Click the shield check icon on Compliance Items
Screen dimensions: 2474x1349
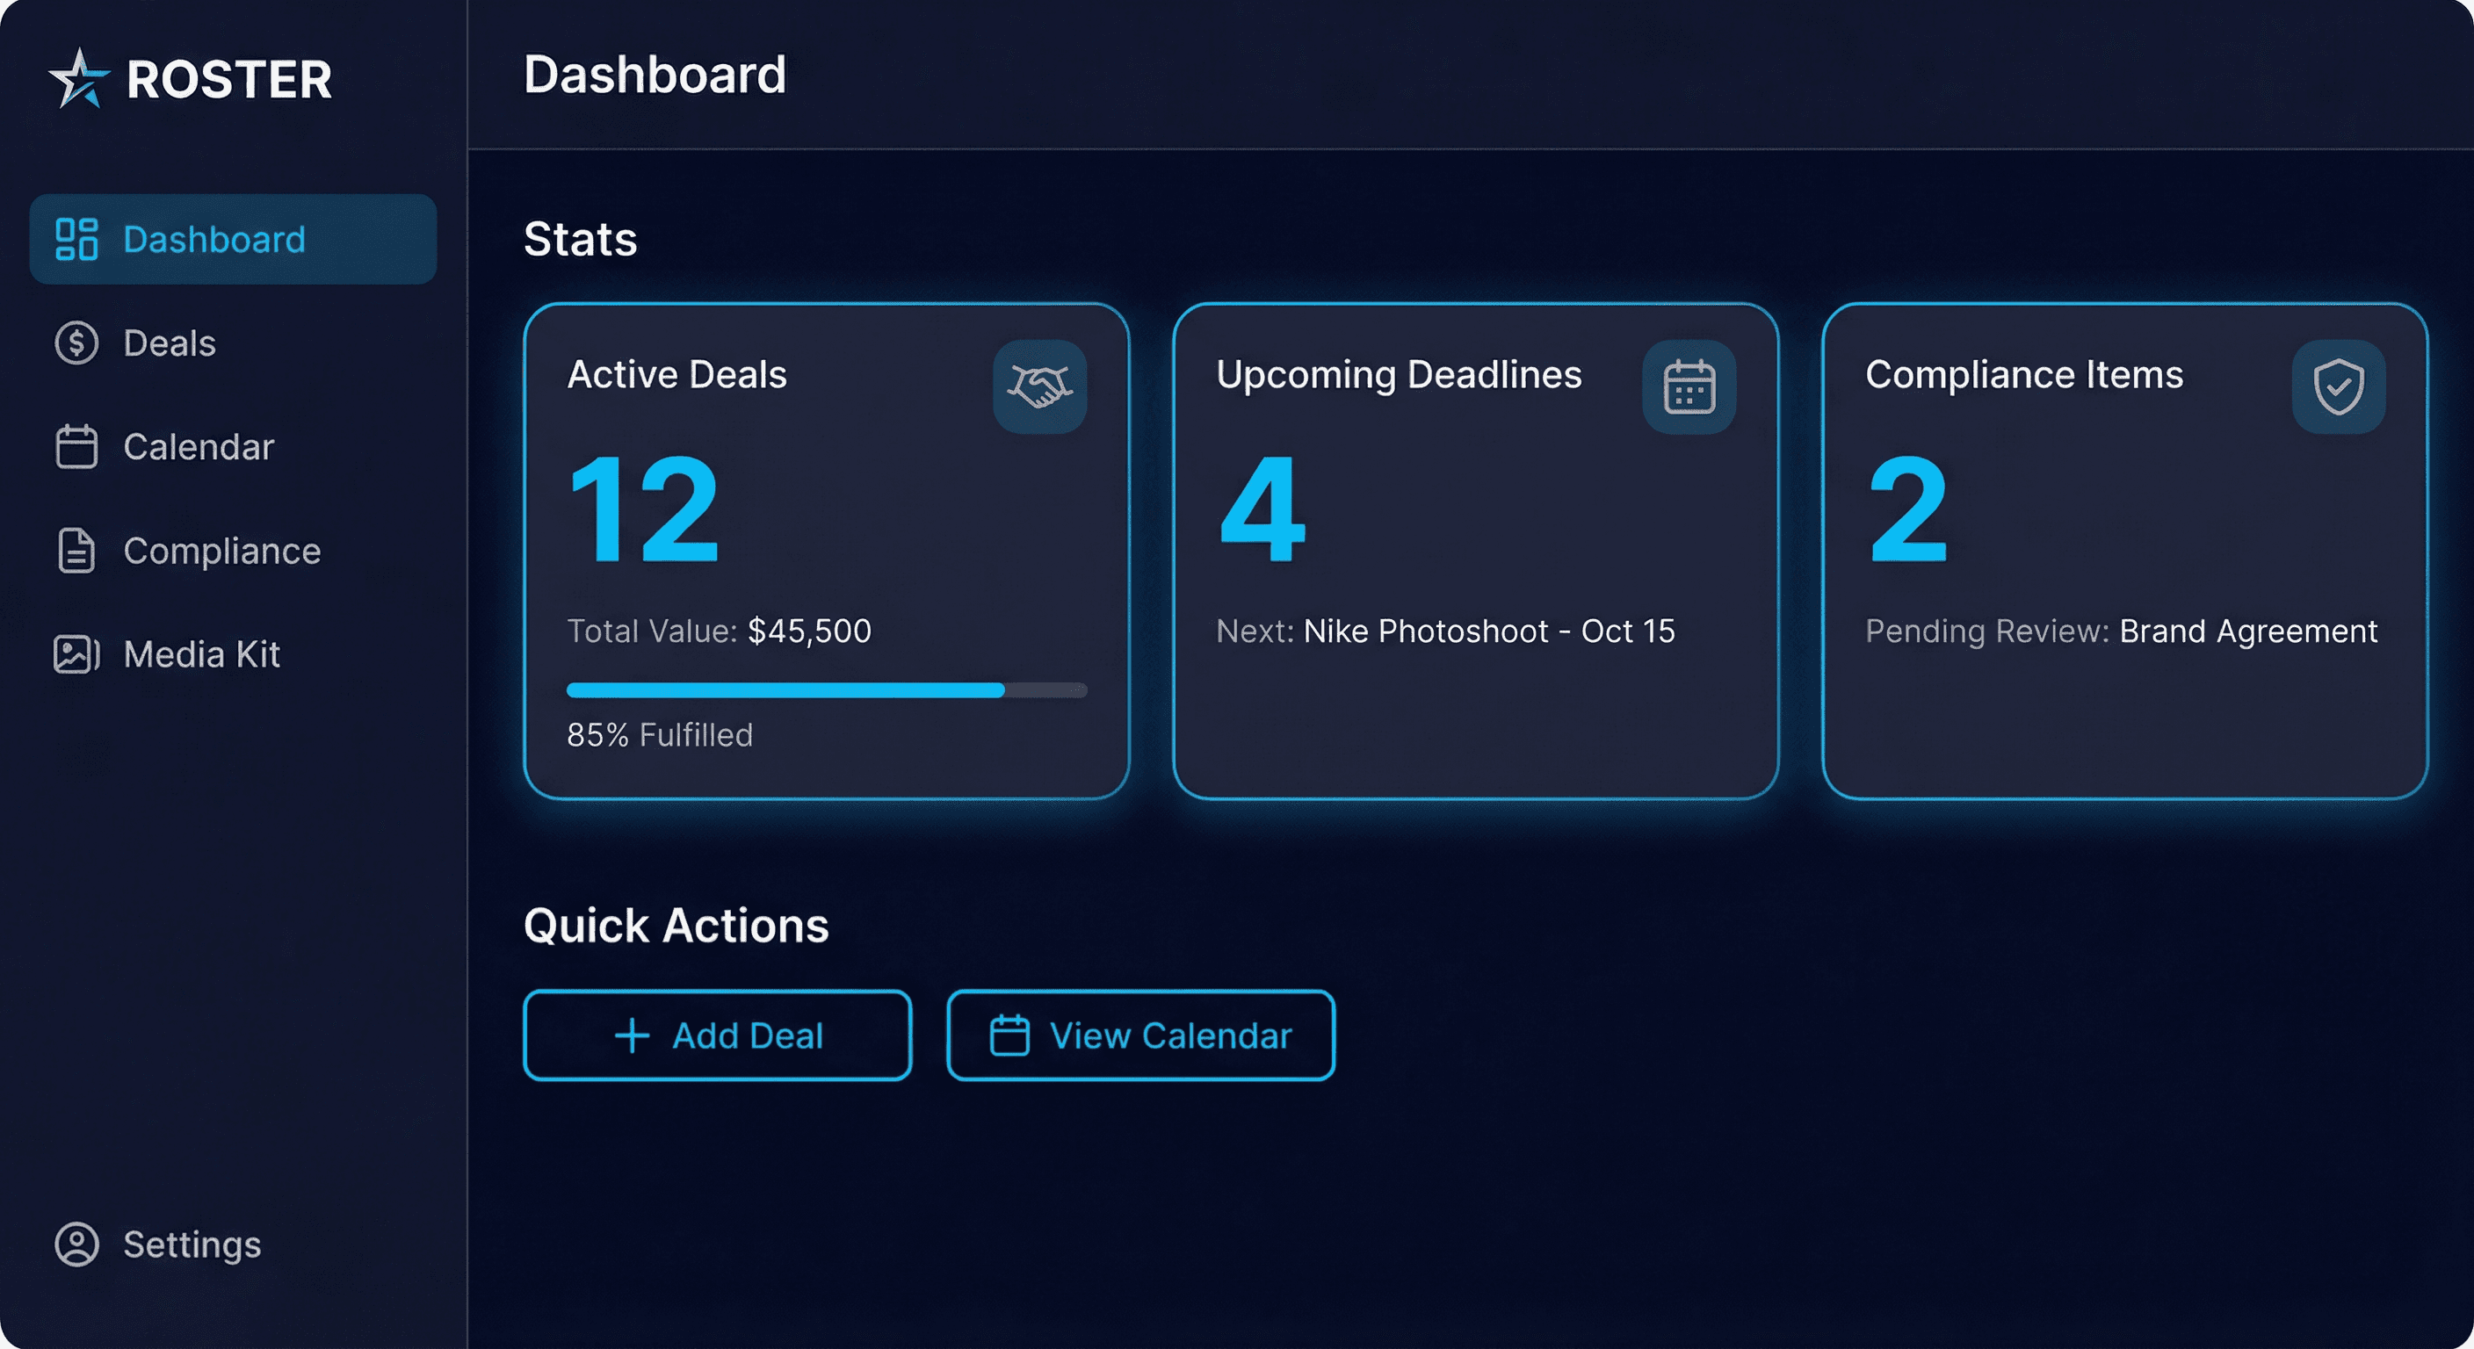pos(2338,387)
